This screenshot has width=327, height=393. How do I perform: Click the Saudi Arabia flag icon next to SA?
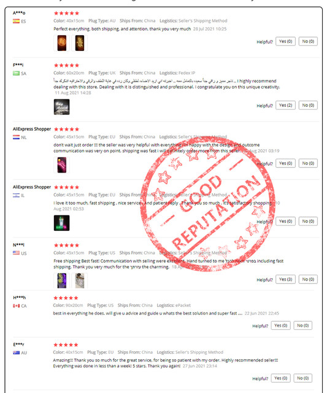point(17,73)
